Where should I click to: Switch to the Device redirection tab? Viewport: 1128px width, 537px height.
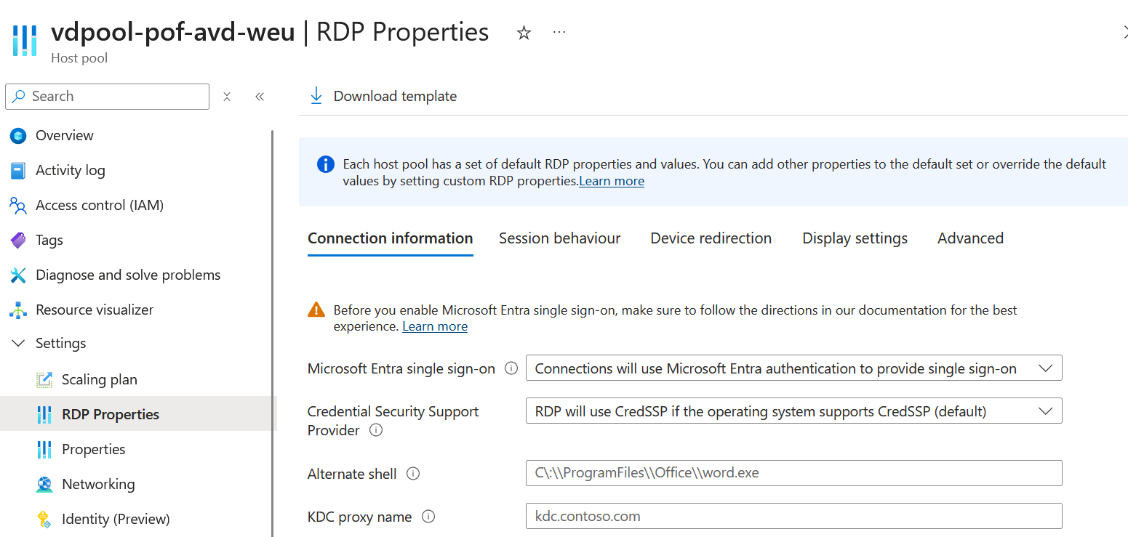point(711,238)
